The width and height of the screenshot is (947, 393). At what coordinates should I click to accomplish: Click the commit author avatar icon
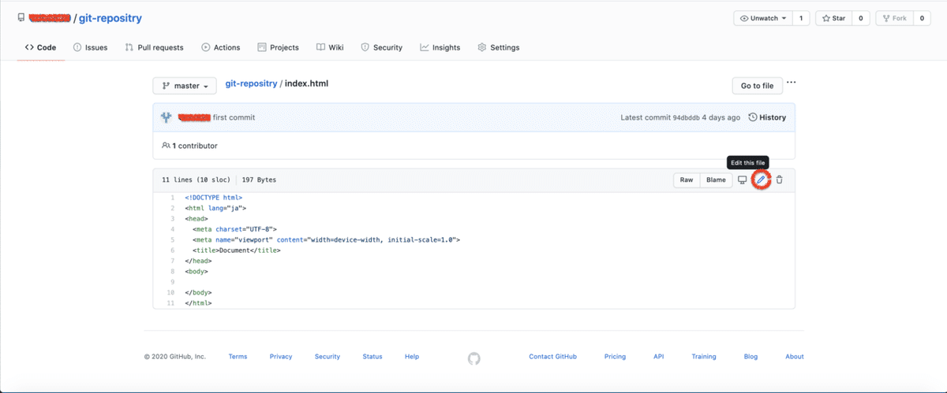(167, 117)
